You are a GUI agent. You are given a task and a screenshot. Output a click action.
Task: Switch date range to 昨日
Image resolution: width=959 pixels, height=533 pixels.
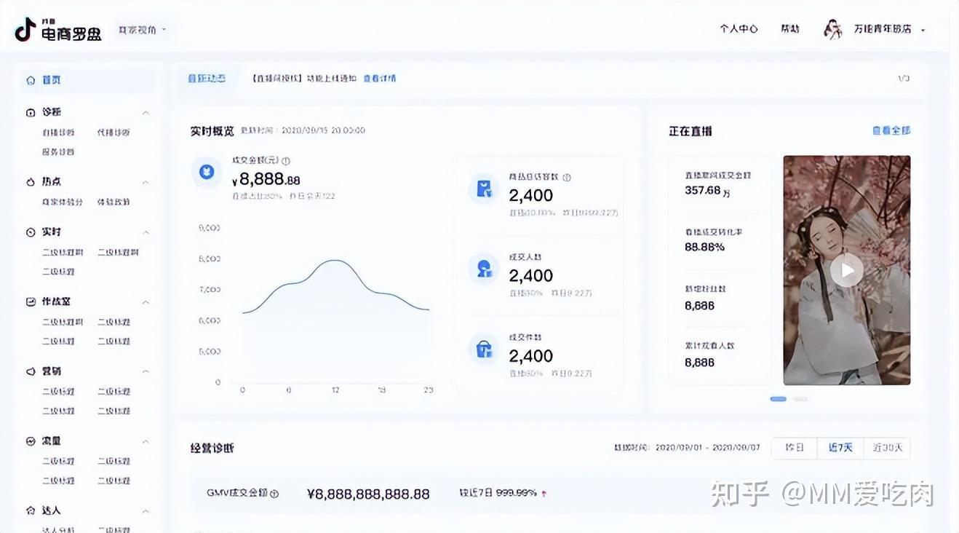795,448
